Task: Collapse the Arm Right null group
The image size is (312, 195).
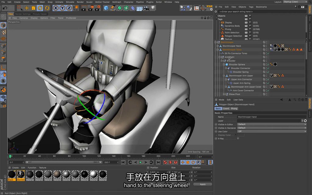Action: tap(220, 57)
